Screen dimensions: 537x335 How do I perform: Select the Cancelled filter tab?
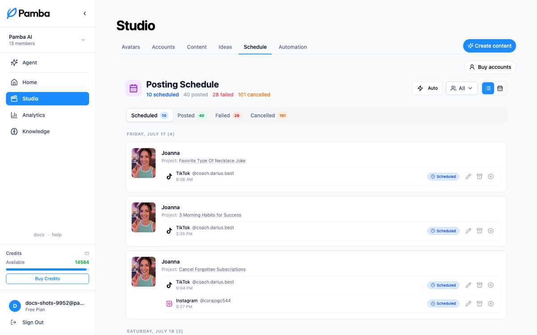pos(268,115)
